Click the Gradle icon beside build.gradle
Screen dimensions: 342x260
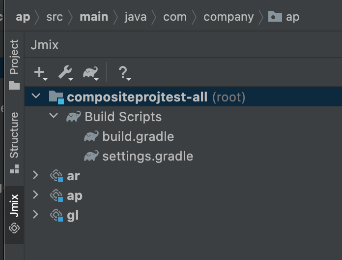tap(91, 136)
